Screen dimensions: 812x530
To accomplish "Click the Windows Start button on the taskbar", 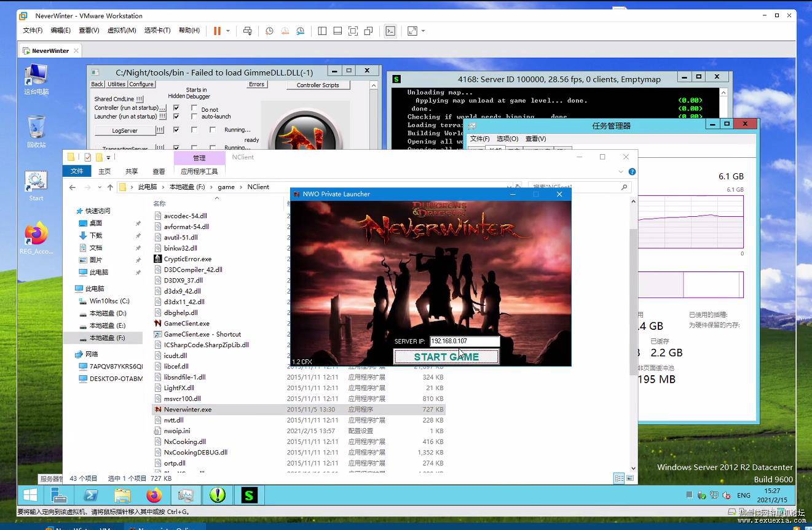I will [30, 495].
